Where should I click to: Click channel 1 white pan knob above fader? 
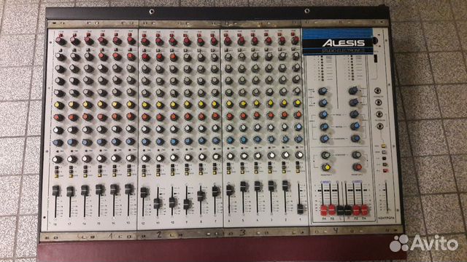299,155
